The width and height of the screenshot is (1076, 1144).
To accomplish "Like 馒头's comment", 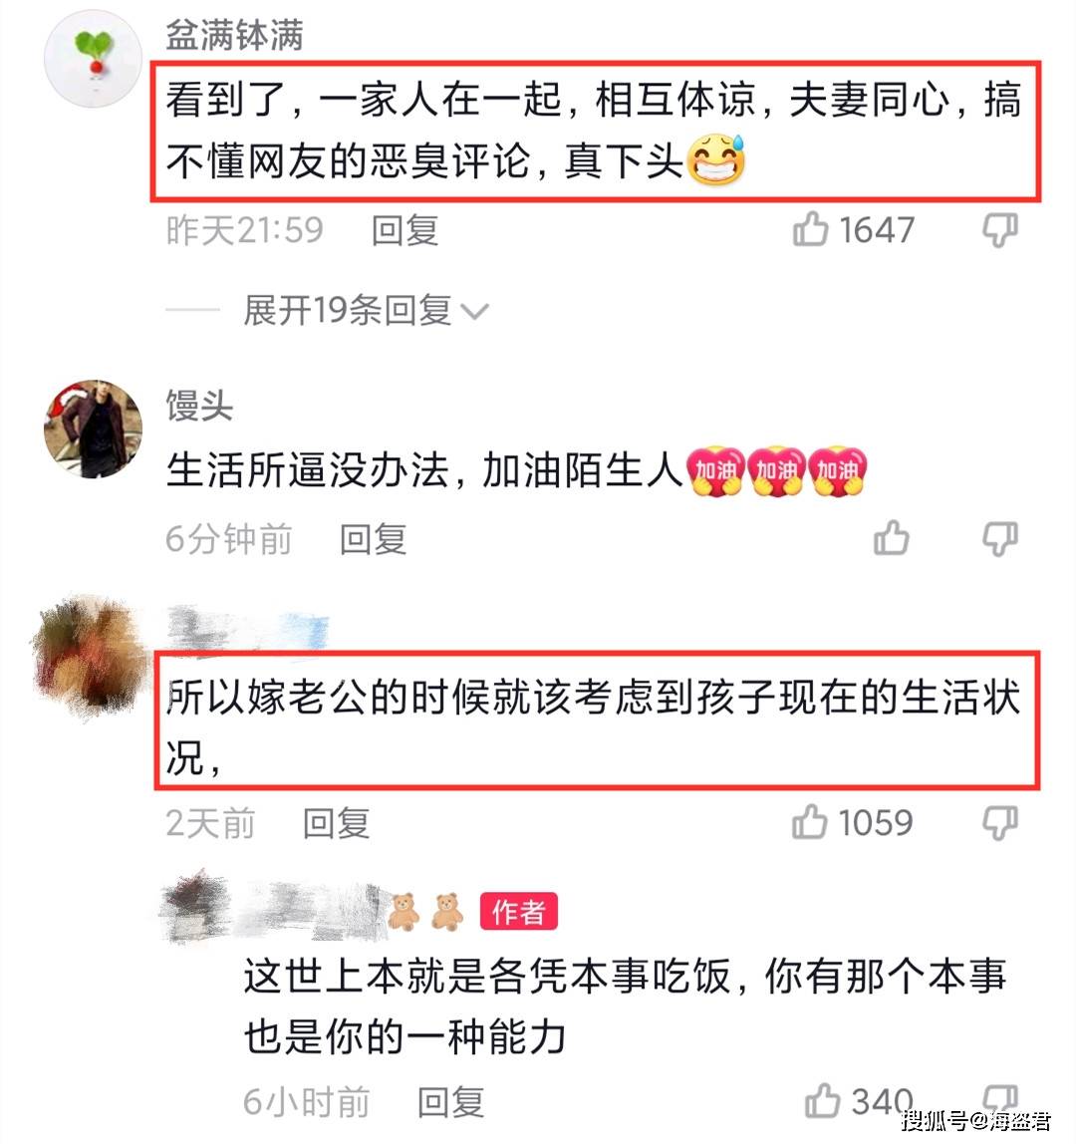I will coord(891,538).
